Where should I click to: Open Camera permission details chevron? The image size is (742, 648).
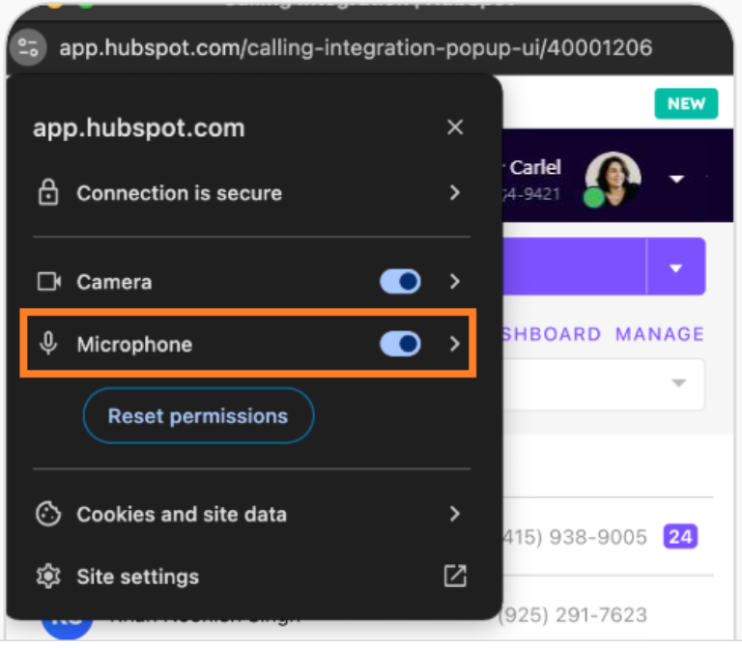(x=455, y=281)
